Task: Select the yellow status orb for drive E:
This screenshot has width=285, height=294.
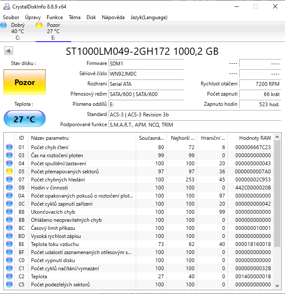Action: point(39,25)
